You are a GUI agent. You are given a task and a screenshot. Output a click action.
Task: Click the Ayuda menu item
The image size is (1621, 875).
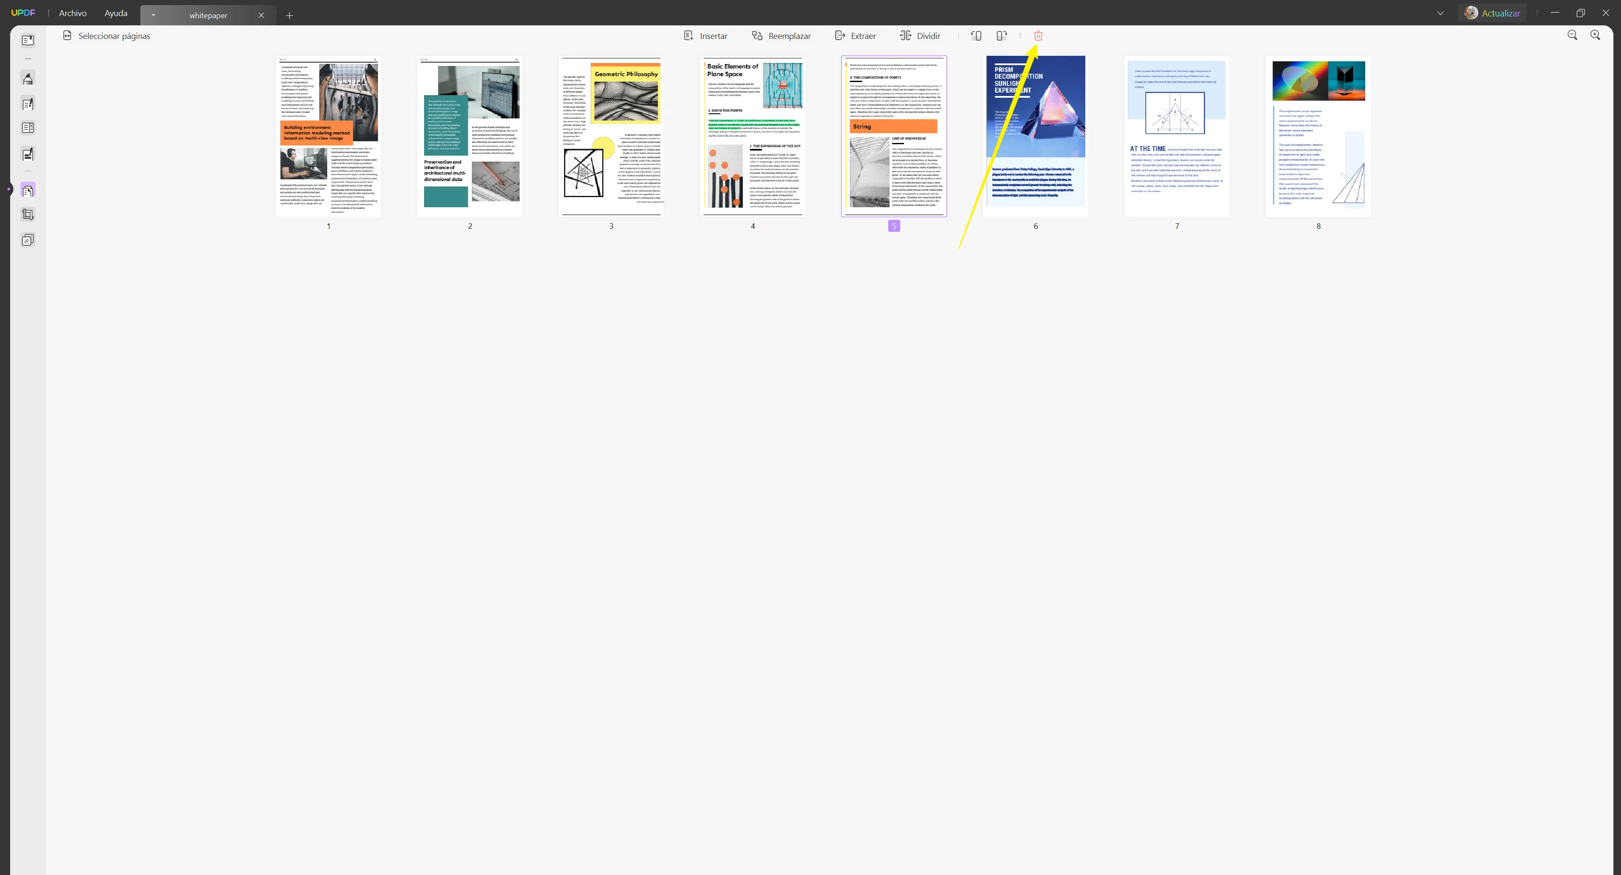(116, 13)
